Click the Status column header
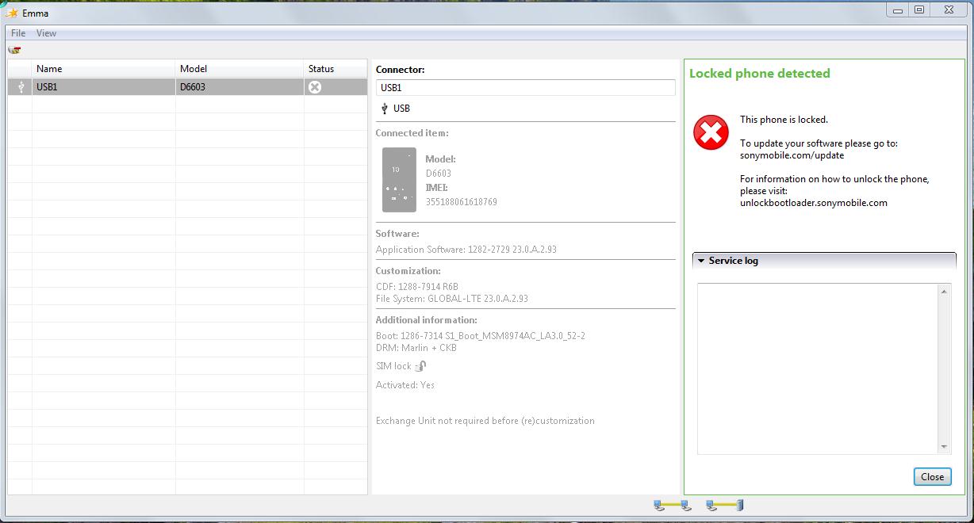Screen dimensions: 974x523 (321, 69)
